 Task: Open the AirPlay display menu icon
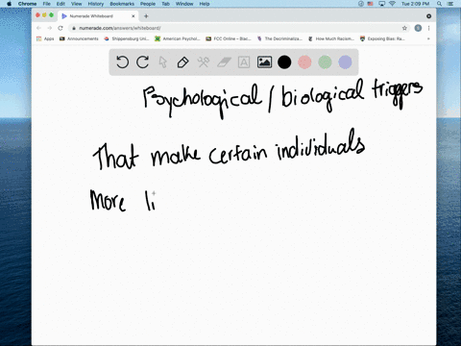click(x=381, y=4)
